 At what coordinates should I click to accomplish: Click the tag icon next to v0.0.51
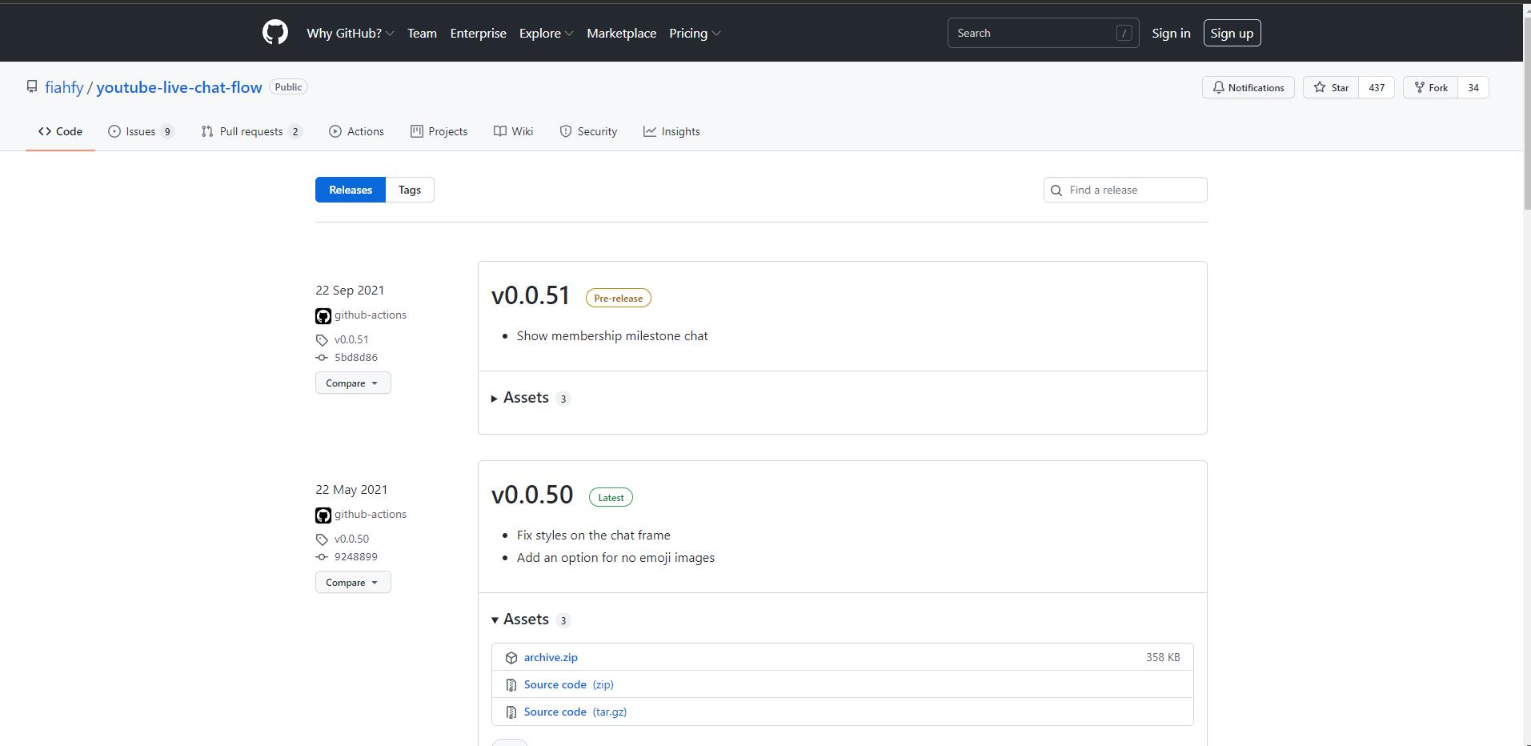point(322,340)
